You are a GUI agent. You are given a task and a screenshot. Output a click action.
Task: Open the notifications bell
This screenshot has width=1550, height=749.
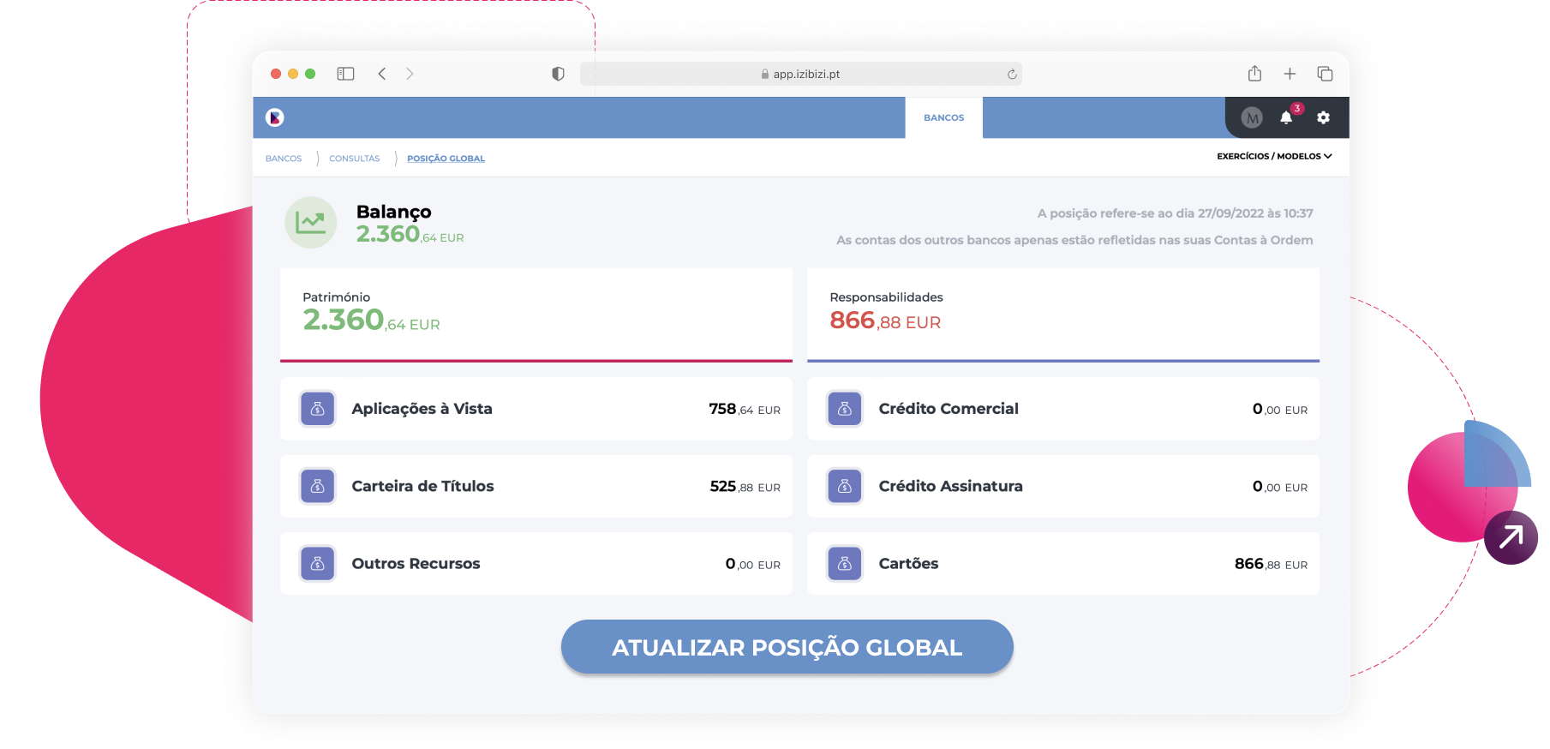1286,117
